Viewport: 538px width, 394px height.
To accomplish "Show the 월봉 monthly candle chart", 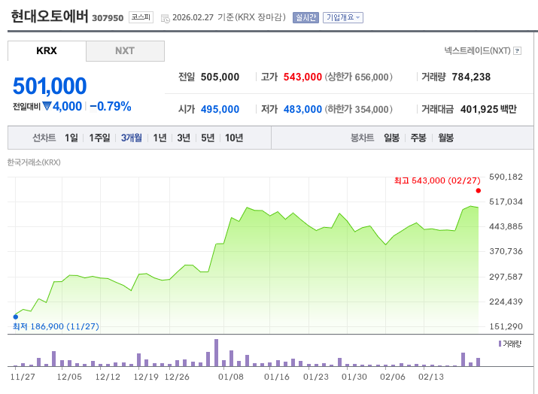I will tap(445, 138).
